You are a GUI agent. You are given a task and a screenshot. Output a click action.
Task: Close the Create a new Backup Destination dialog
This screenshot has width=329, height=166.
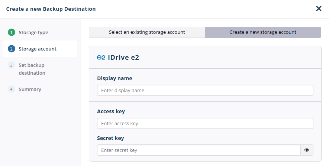click(x=319, y=9)
